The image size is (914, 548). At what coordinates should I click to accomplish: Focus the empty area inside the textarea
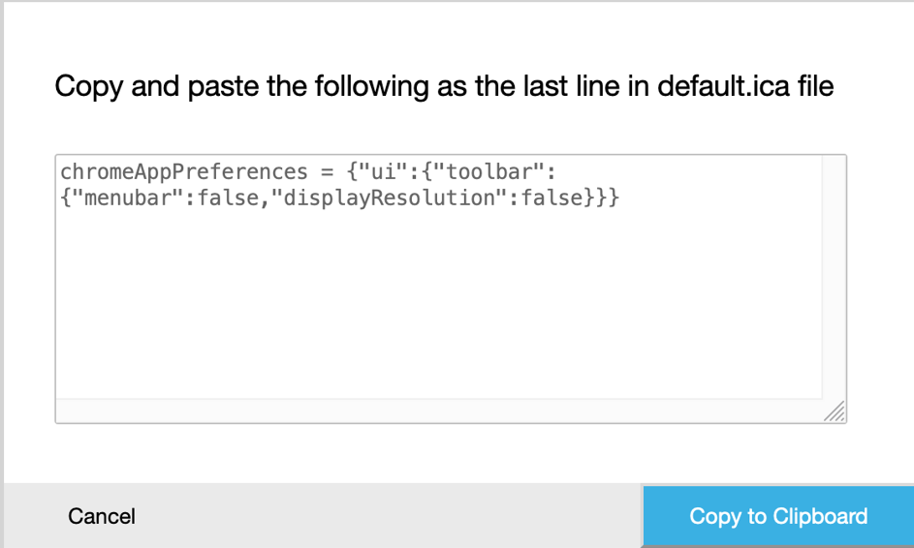pos(436,310)
